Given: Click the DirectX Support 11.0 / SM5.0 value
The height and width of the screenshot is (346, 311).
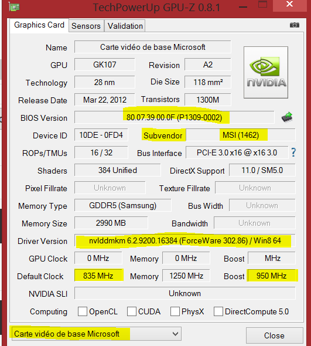Looking at the screenshot, I should pyautogui.click(x=262, y=170).
